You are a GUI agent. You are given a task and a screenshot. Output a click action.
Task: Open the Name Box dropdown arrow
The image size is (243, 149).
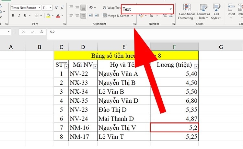tap(9, 32)
